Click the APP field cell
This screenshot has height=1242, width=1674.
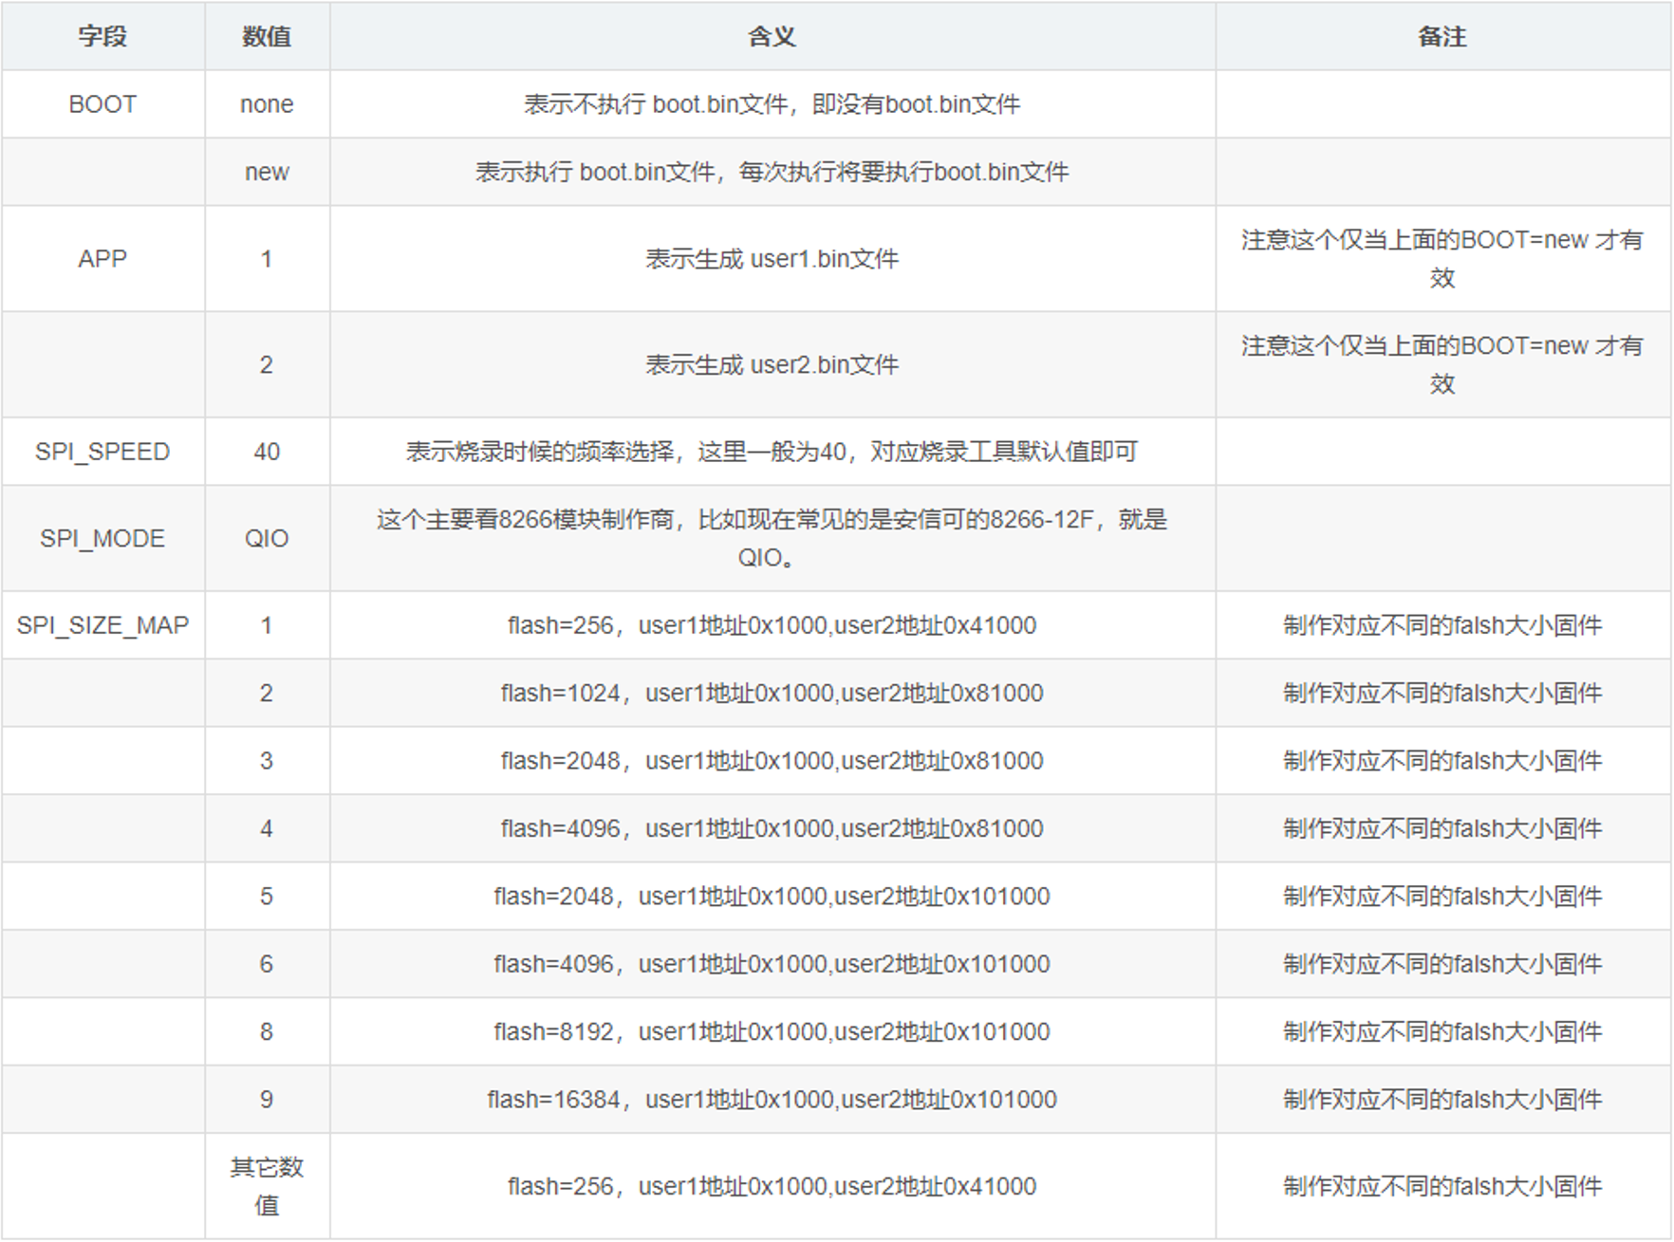coord(102,258)
